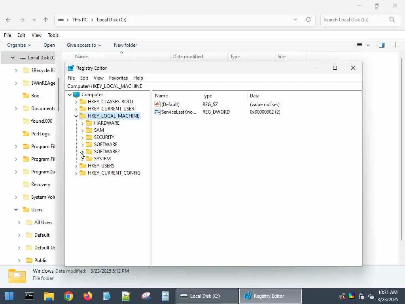Image resolution: width=405 pixels, height=304 pixels.
Task: Expand the HKEY_CURRENT_USER key
Action: (x=76, y=109)
